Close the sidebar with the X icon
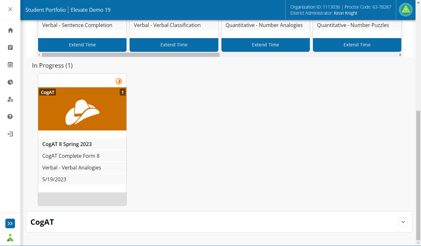 (10, 9)
